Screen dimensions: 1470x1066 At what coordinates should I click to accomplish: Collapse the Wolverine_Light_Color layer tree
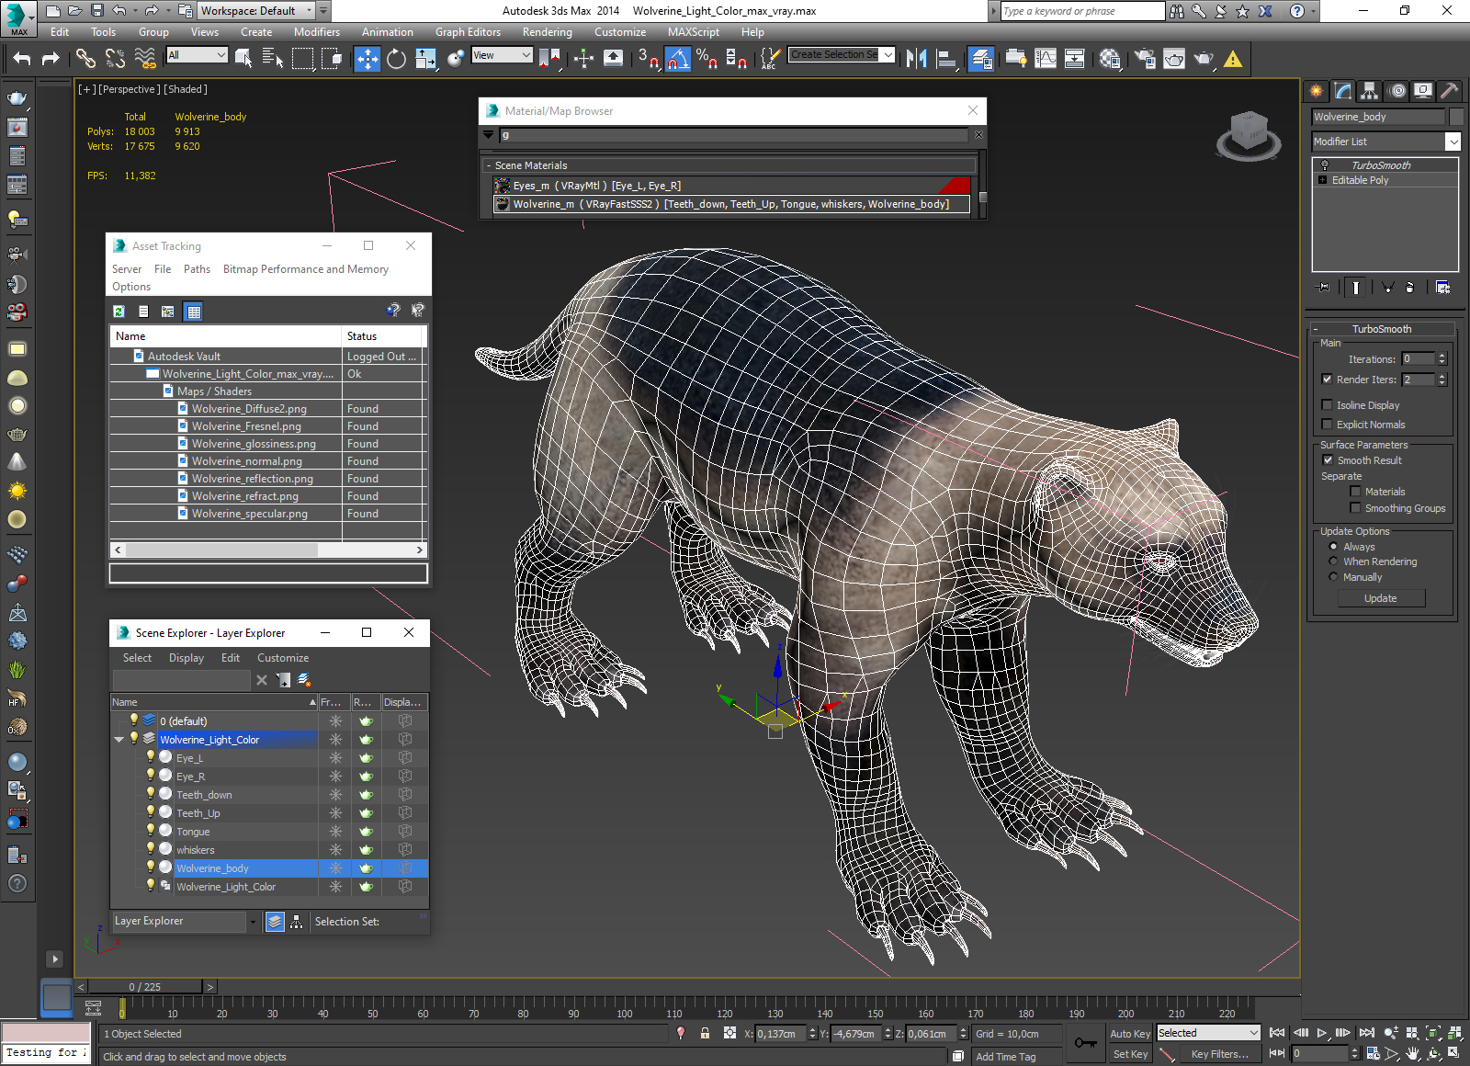click(x=119, y=740)
